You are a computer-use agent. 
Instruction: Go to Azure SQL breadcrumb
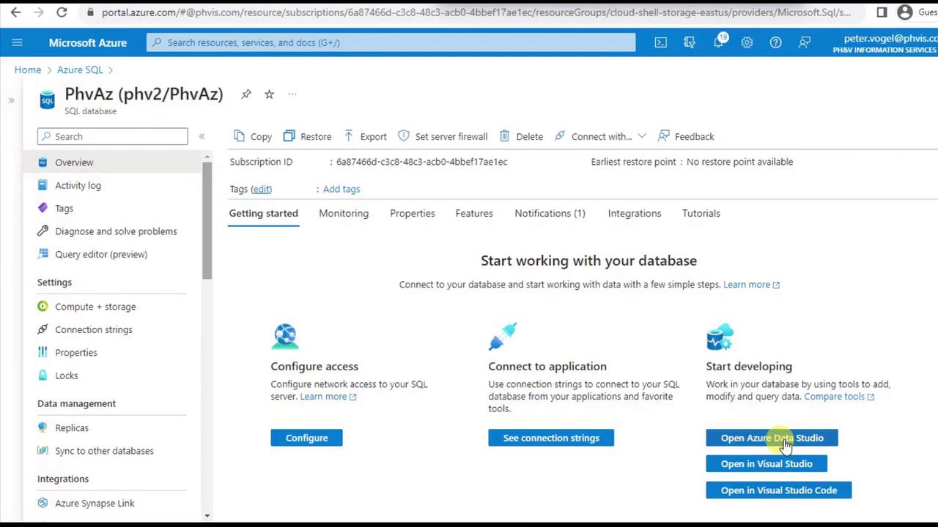(x=80, y=70)
